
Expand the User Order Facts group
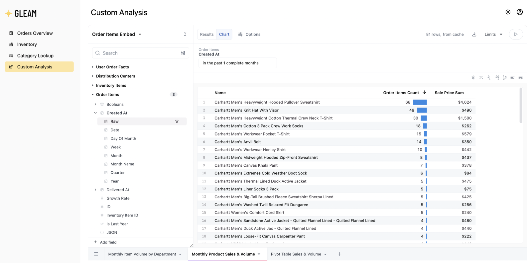pos(93,67)
